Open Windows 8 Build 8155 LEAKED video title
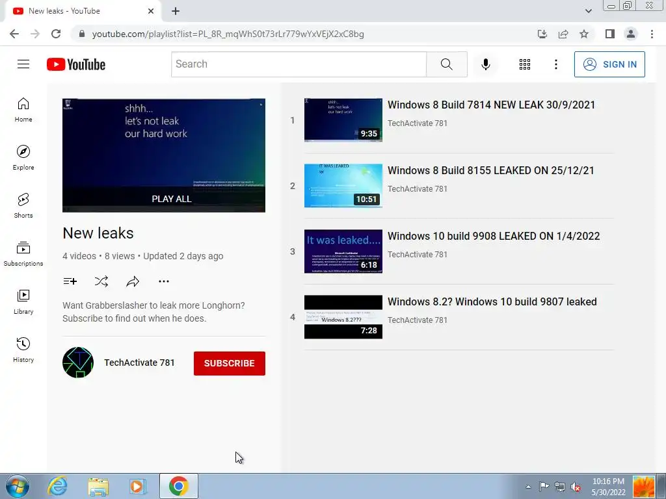The height and width of the screenshot is (499, 666). coord(490,170)
